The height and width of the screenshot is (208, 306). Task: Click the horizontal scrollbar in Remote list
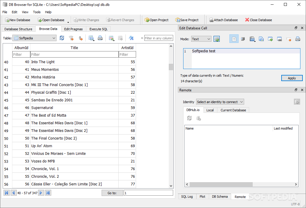(x=221, y=184)
